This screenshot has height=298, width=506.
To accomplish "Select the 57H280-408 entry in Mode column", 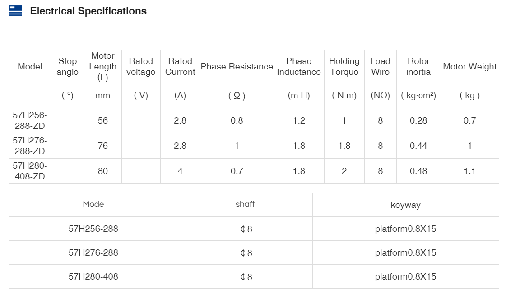I will point(93,277).
